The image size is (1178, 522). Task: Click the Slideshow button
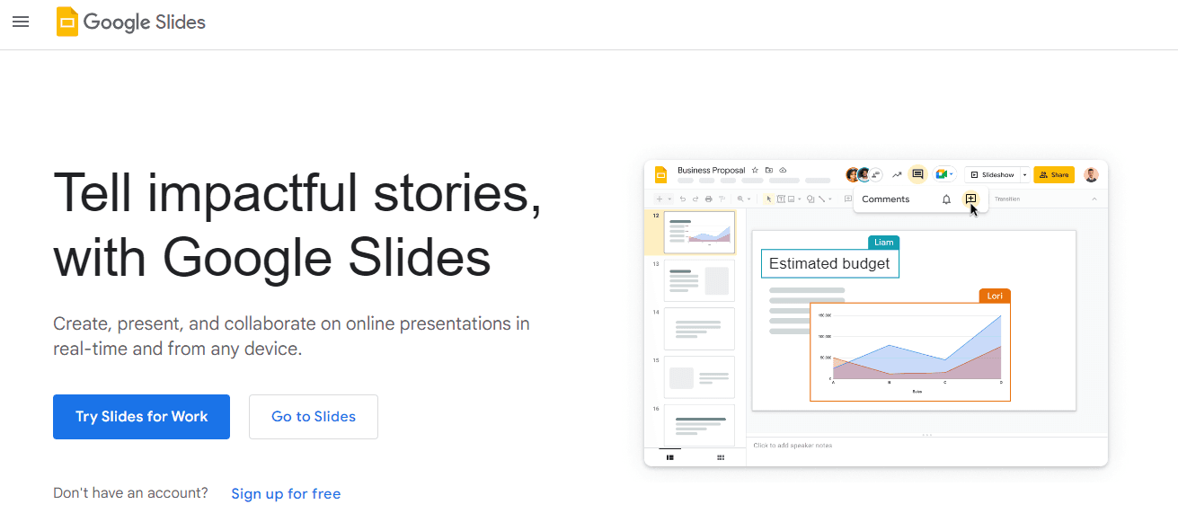[x=992, y=174]
